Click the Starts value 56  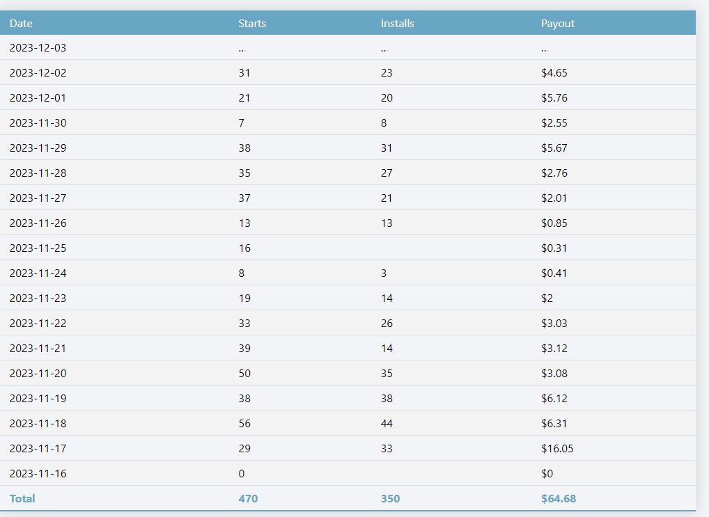click(244, 424)
